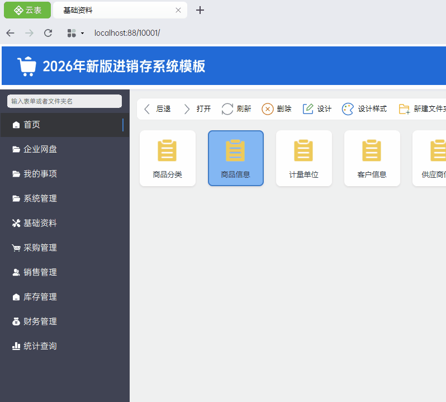
Task: Go back with browser back arrow
Action: click(10, 33)
